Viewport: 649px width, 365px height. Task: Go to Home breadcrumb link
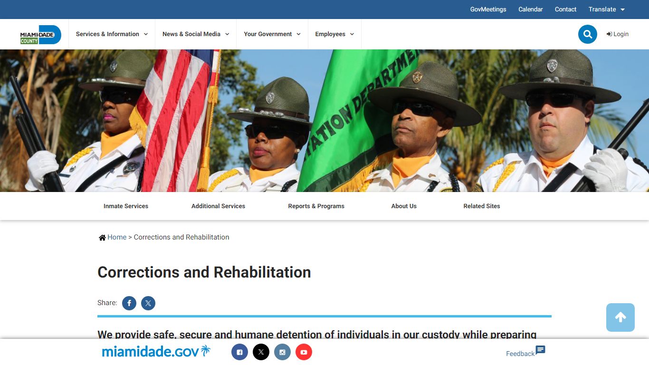pos(117,237)
